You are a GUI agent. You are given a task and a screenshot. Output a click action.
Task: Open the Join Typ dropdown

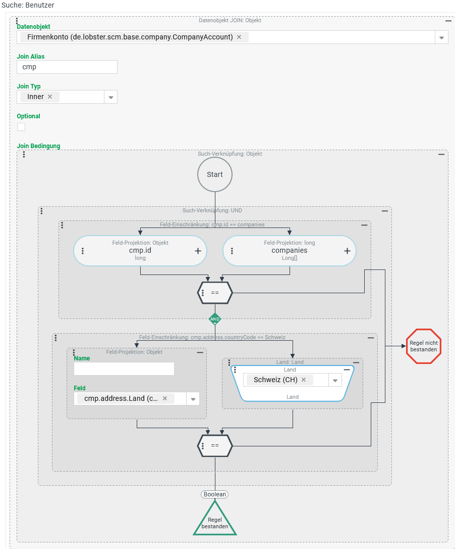(x=110, y=97)
